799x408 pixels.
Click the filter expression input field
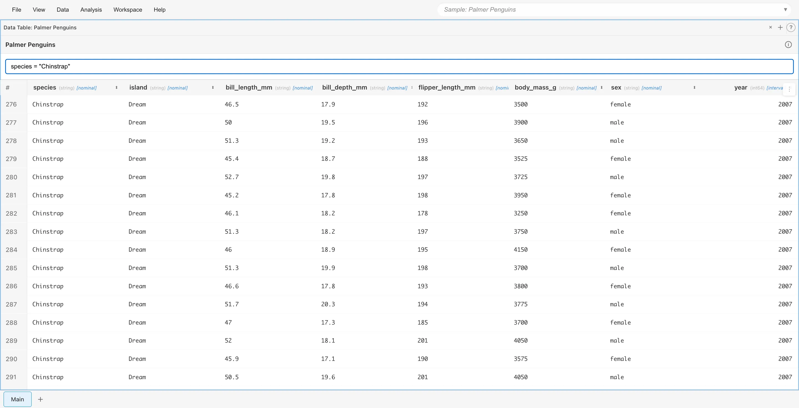[399, 66]
